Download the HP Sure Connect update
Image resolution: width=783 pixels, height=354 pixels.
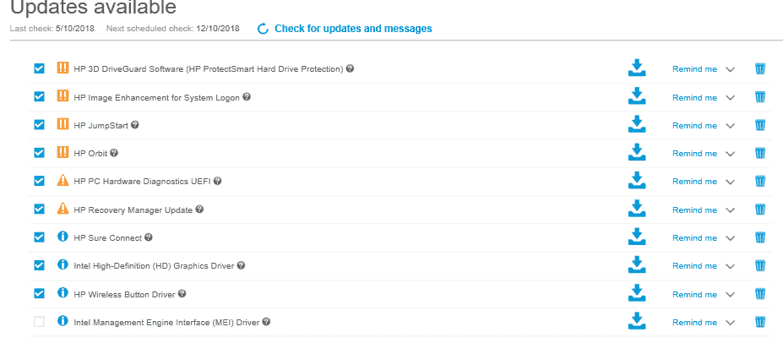point(636,237)
